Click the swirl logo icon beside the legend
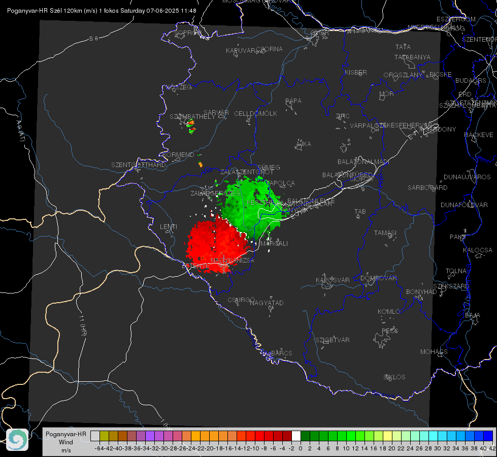 (17, 440)
